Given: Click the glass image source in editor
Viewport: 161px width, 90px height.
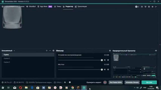Looking at the screenshot, I should (x=12, y=17).
